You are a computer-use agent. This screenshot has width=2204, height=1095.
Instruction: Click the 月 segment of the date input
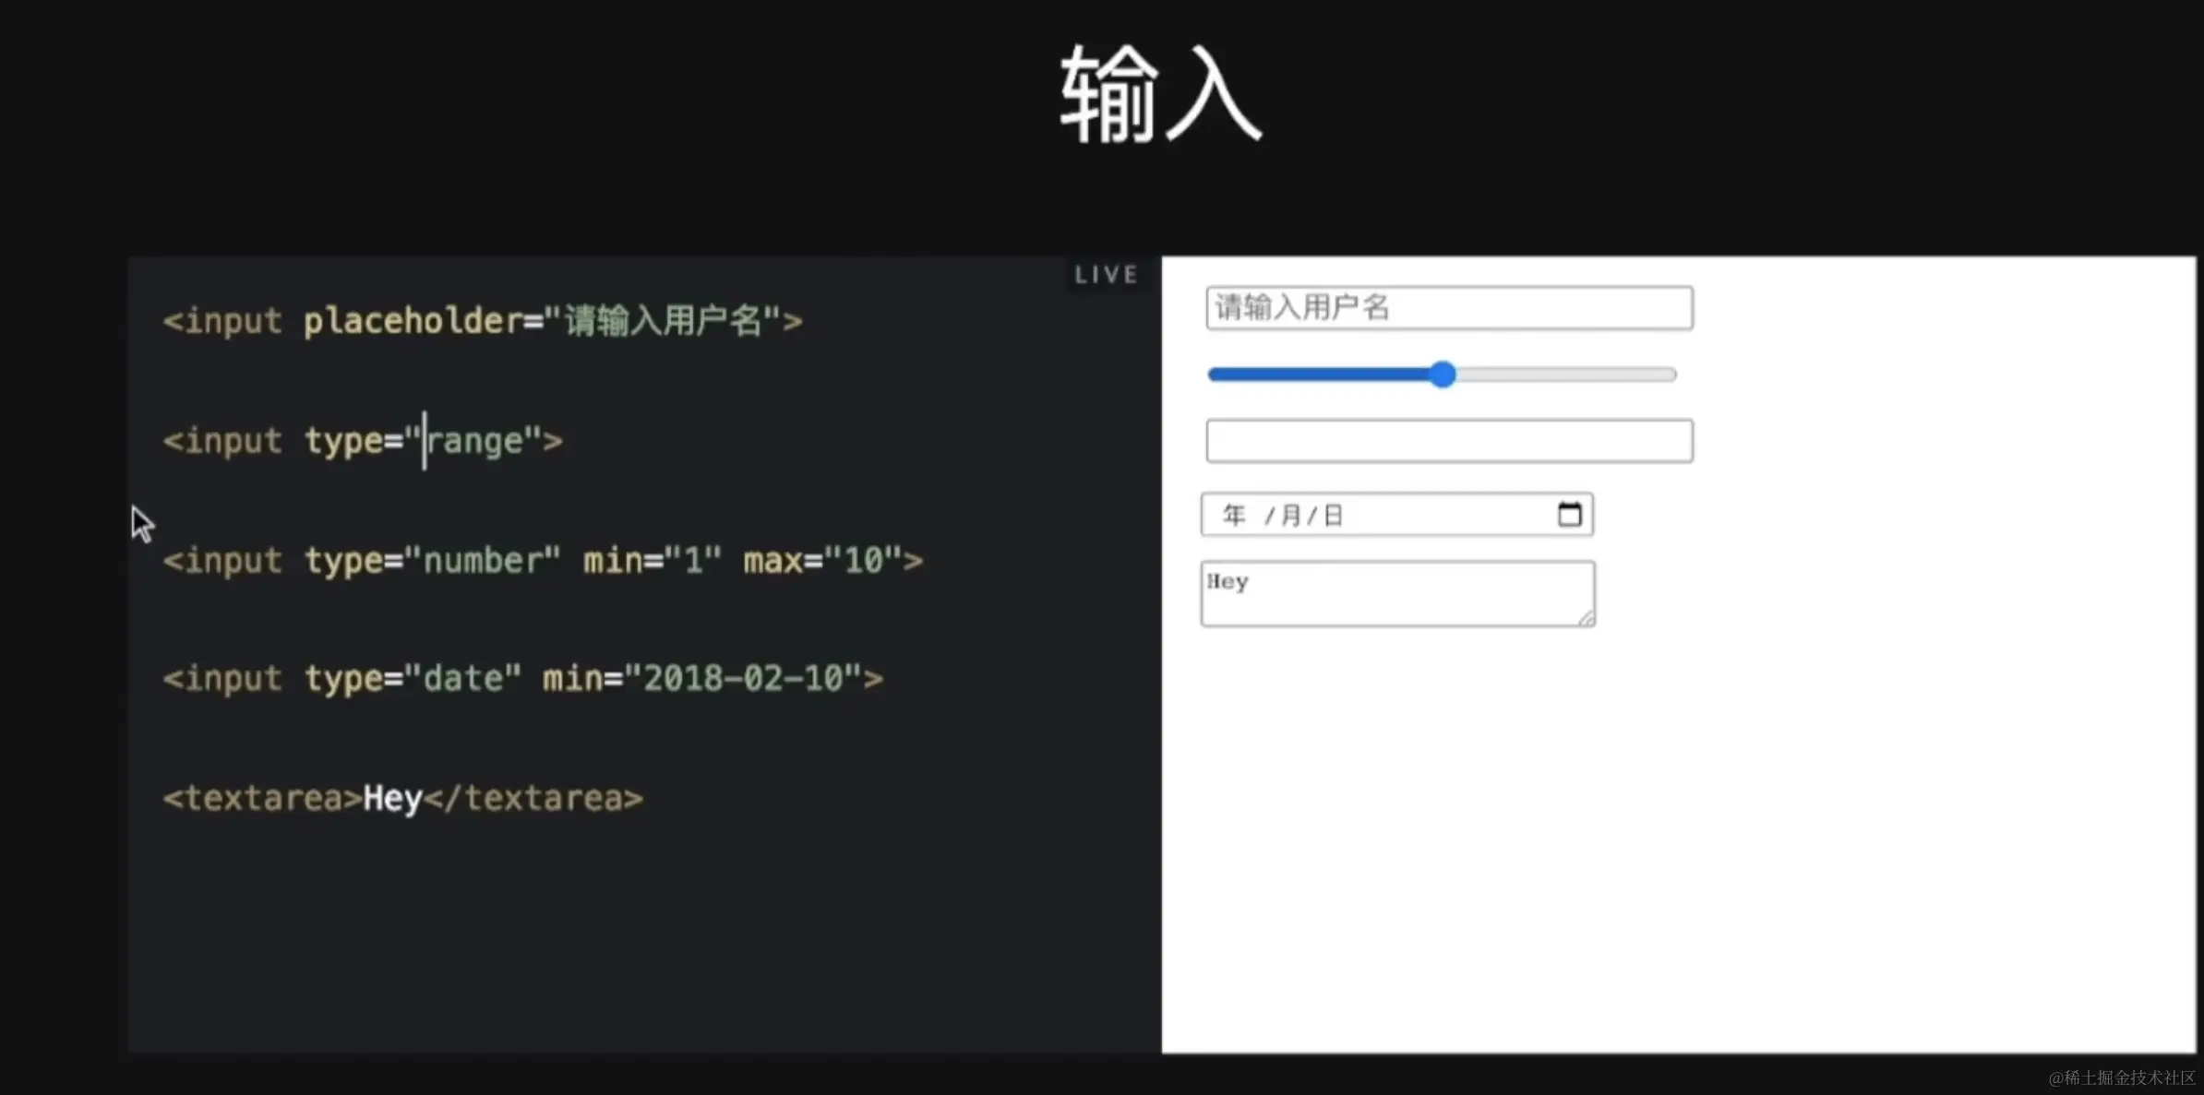click(1291, 515)
